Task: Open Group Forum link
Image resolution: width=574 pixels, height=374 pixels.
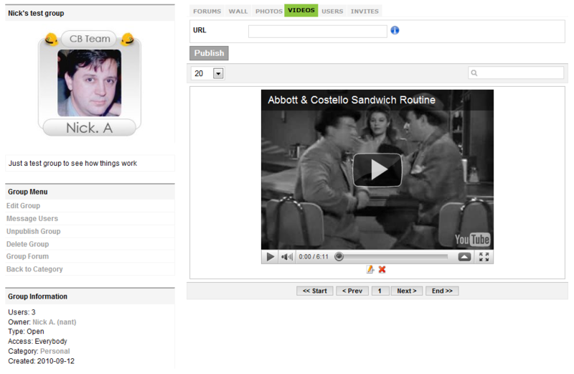Action: [27, 256]
